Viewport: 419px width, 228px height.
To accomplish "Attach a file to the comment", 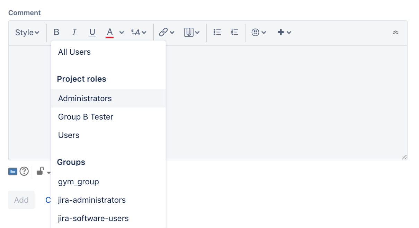I will [189, 32].
